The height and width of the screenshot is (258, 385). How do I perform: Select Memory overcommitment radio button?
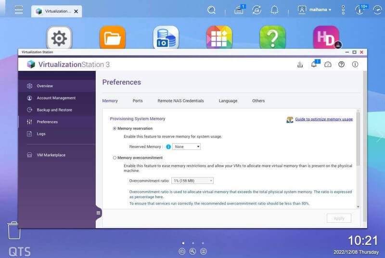[x=115, y=158]
